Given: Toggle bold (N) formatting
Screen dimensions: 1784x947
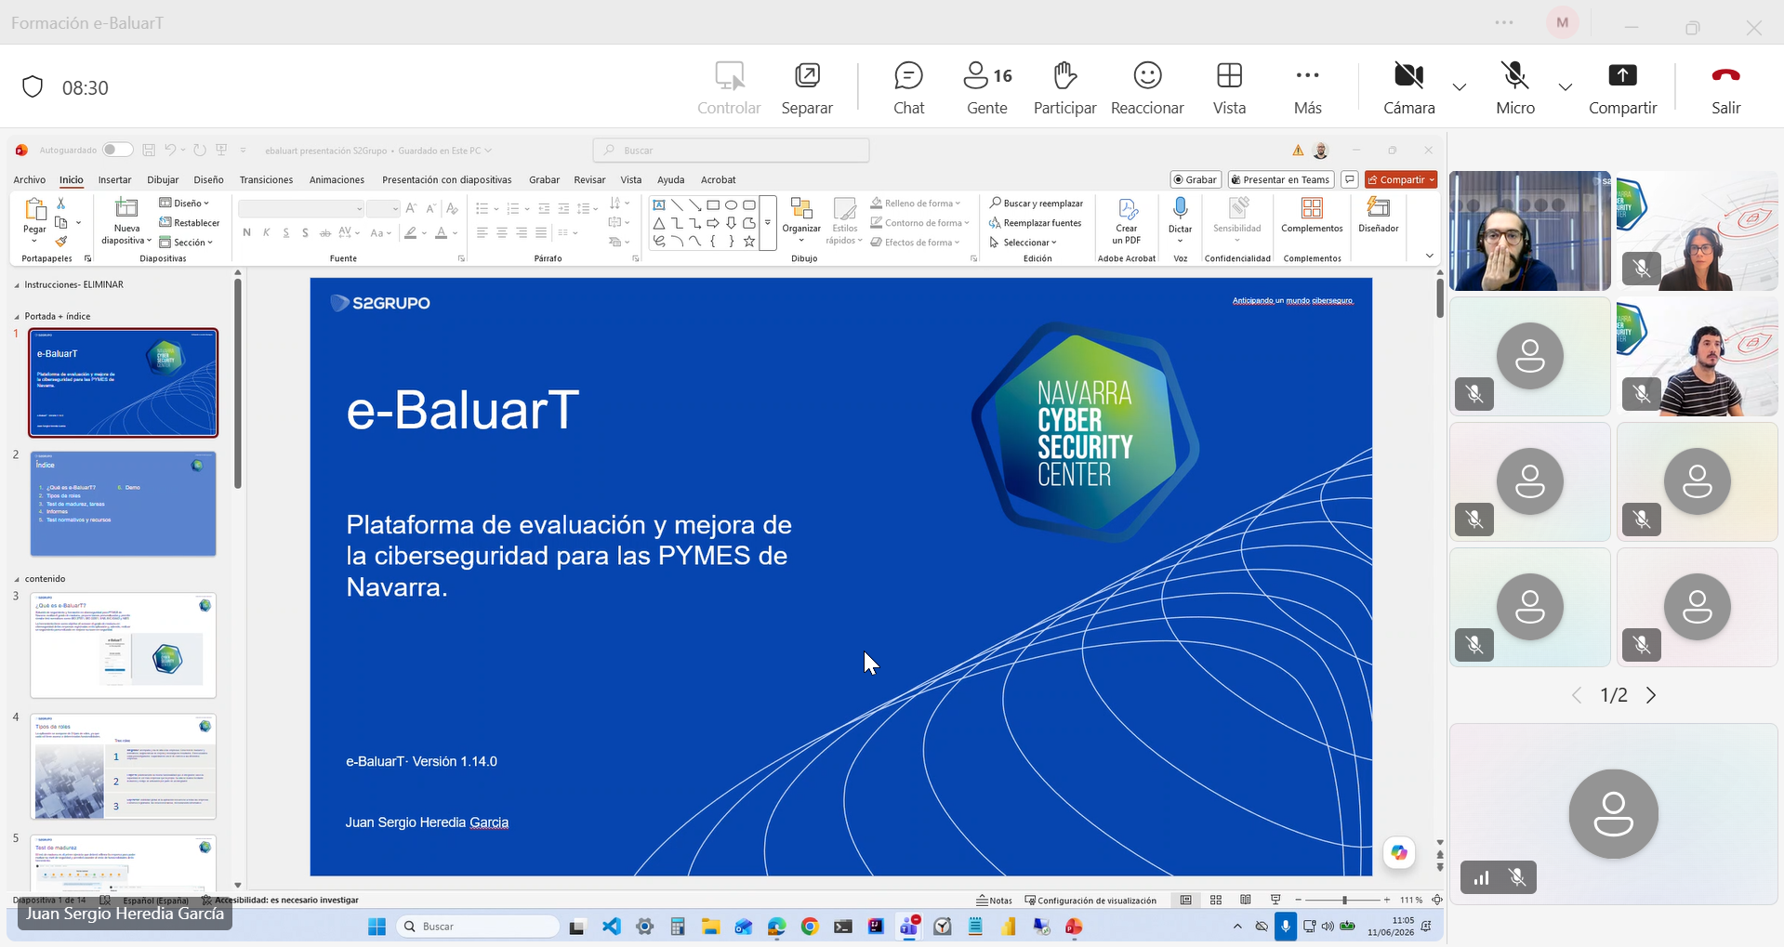Looking at the screenshot, I should (x=246, y=232).
